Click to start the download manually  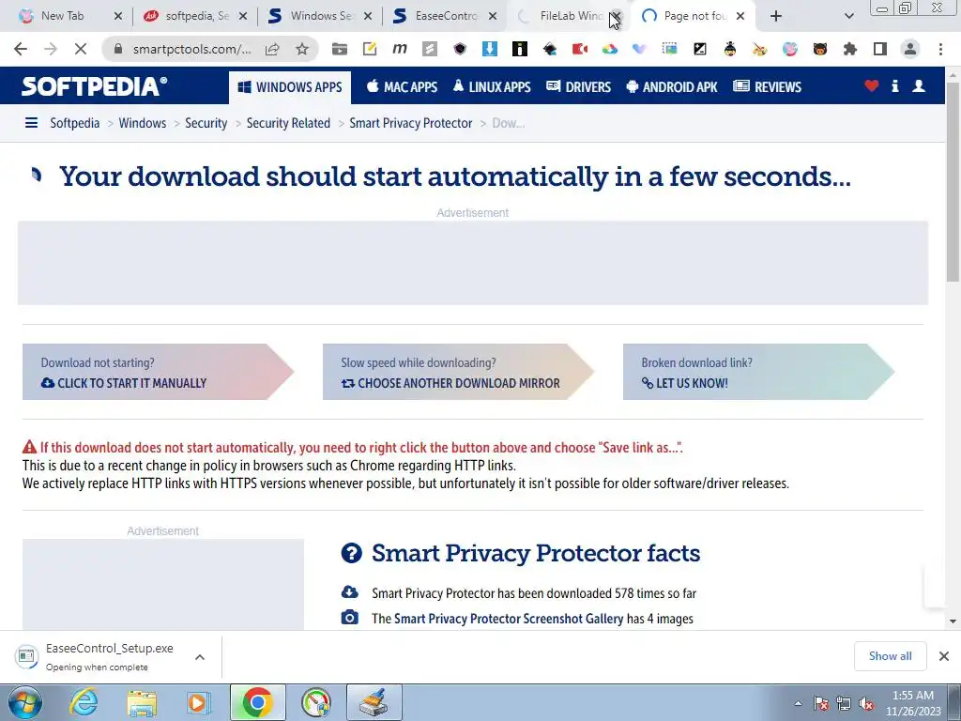158,372
